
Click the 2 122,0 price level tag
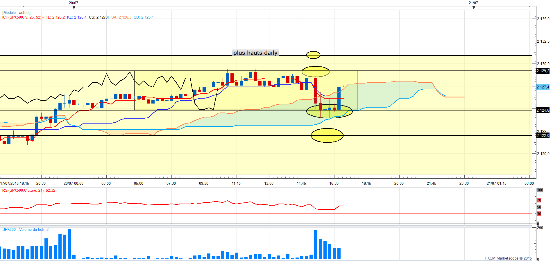pos(543,135)
